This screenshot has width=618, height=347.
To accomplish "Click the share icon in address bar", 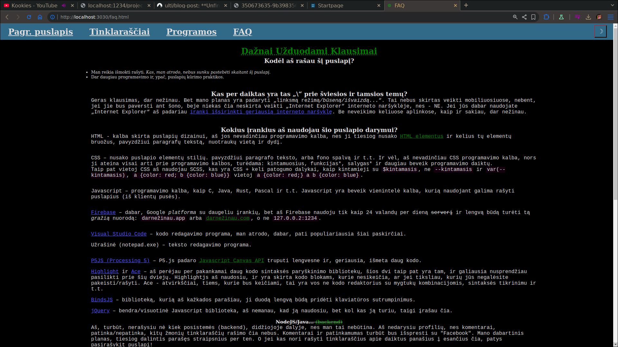I will 524,17.
